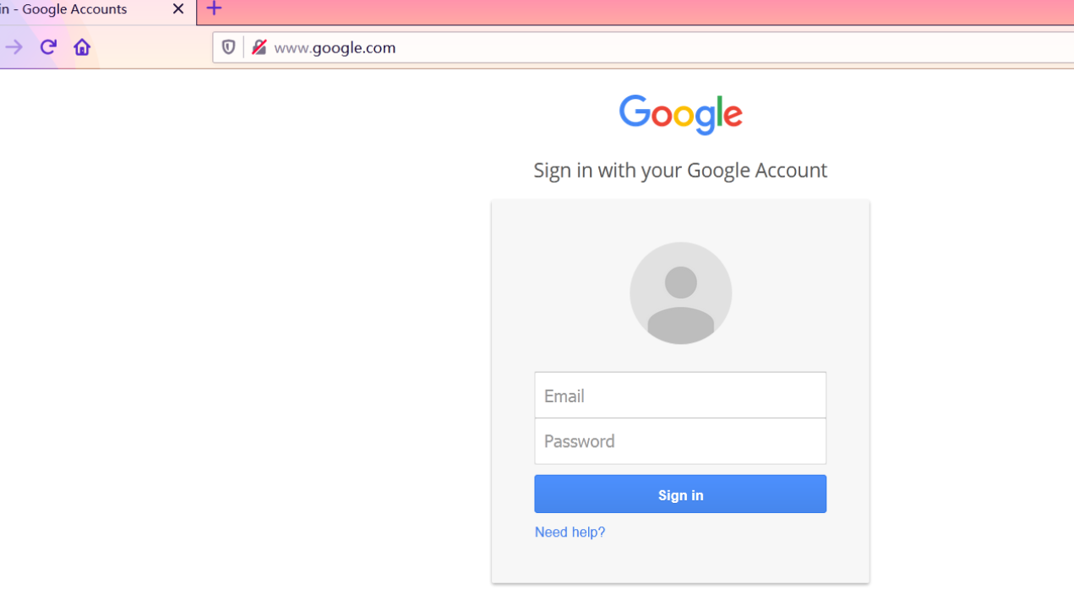This screenshot has width=1074, height=595.
Task: Click the grey profile avatar placeholder
Action: point(680,293)
